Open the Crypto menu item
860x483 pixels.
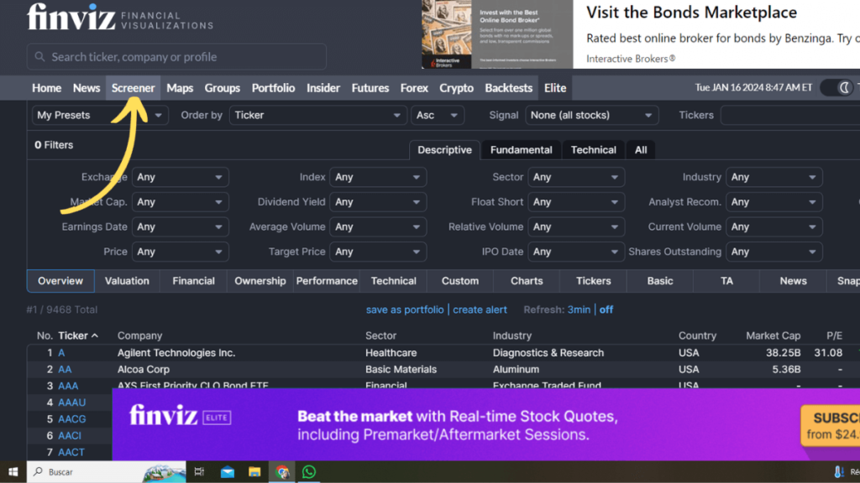(456, 87)
